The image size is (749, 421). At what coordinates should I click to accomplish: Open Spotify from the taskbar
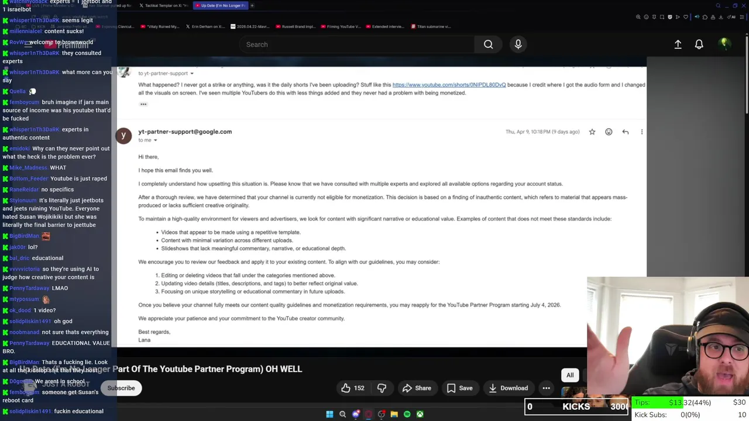pyautogui.click(x=407, y=414)
